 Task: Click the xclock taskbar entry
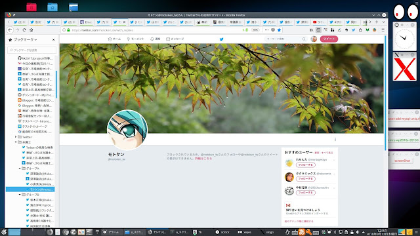click(x=223, y=232)
